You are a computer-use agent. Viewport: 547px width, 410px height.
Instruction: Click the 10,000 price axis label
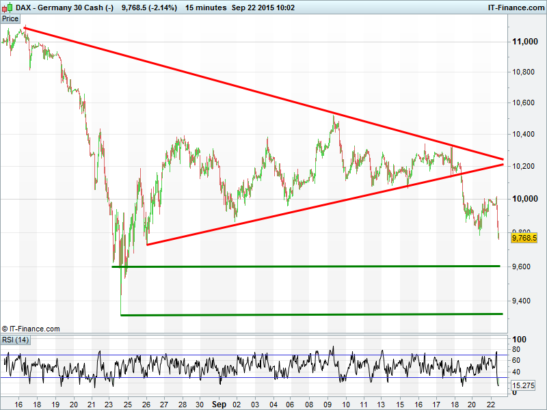click(525, 199)
